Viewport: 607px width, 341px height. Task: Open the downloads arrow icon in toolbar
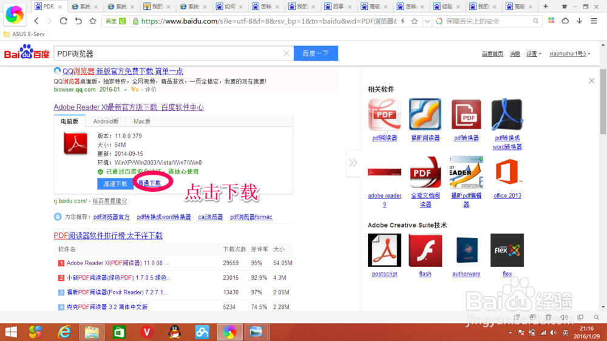[x=580, y=21]
